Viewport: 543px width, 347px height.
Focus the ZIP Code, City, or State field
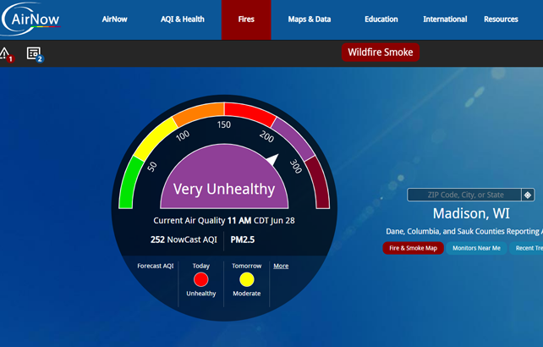click(464, 195)
